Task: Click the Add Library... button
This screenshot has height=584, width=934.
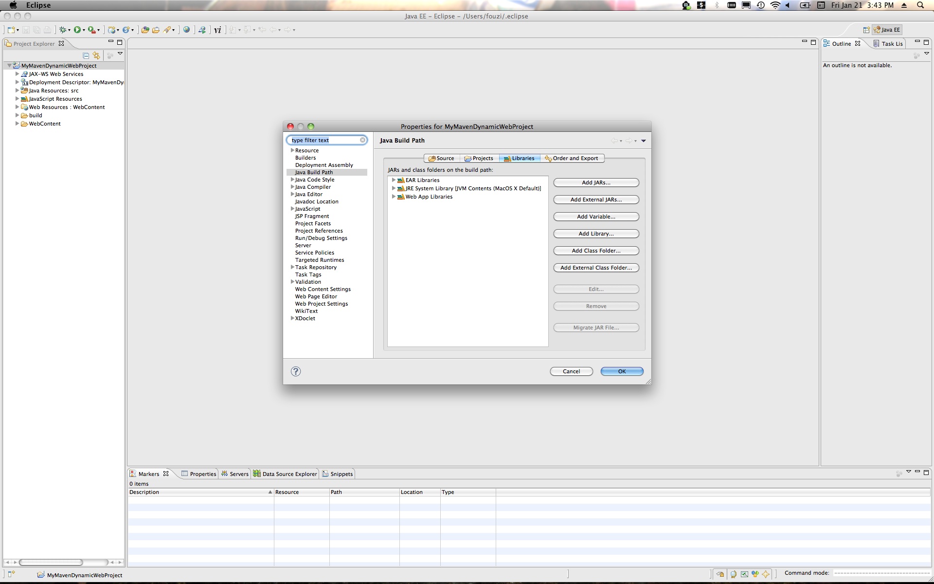Action: point(596,234)
